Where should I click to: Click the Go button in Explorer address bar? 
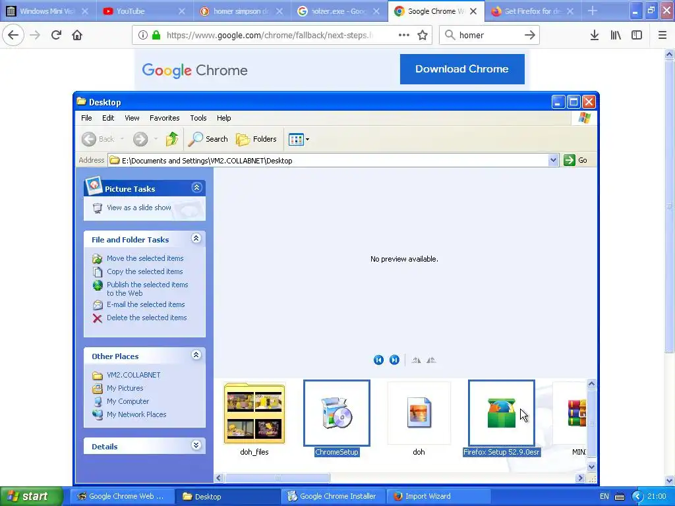pyautogui.click(x=576, y=160)
